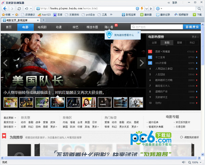The image size is (205, 165).
Task: Open 视频暂存 video cache
Action: [x=181, y=15]
